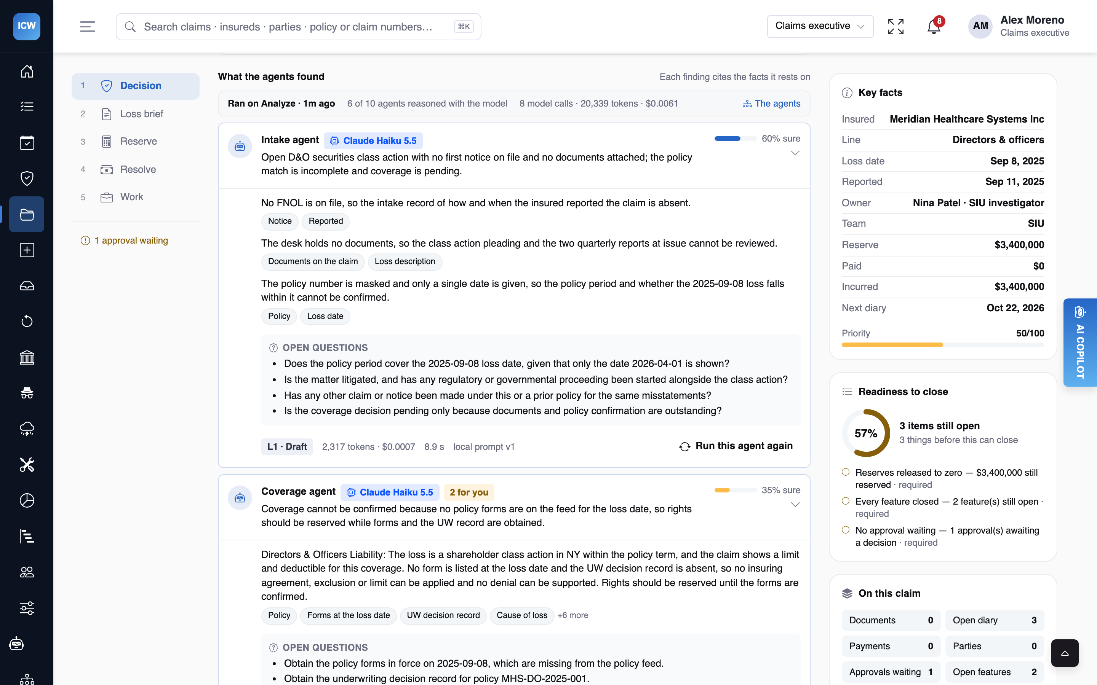Viewport: 1097px width, 685px height.
Task: Open the shield check sidebar icon
Action: point(27,178)
